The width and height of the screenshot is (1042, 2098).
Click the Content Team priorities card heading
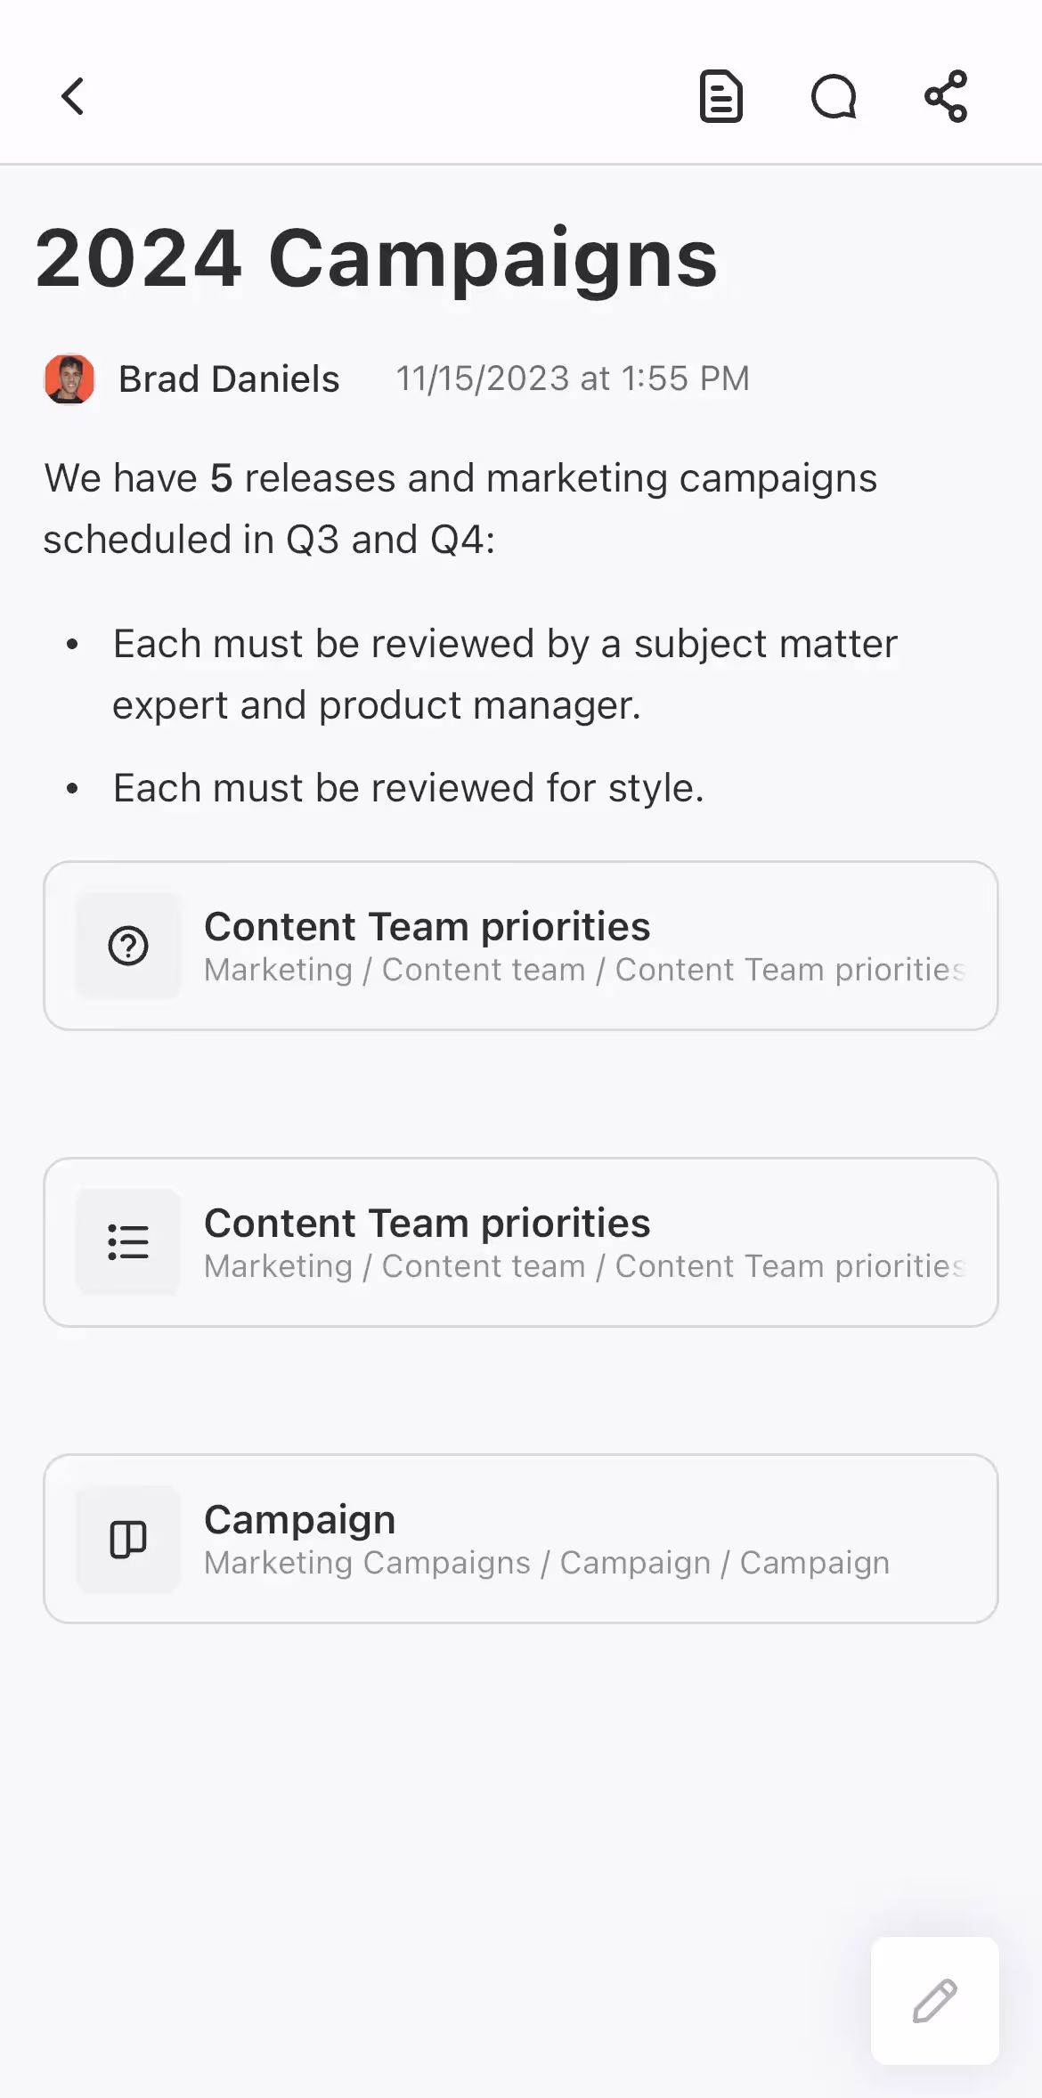(x=427, y=926)
